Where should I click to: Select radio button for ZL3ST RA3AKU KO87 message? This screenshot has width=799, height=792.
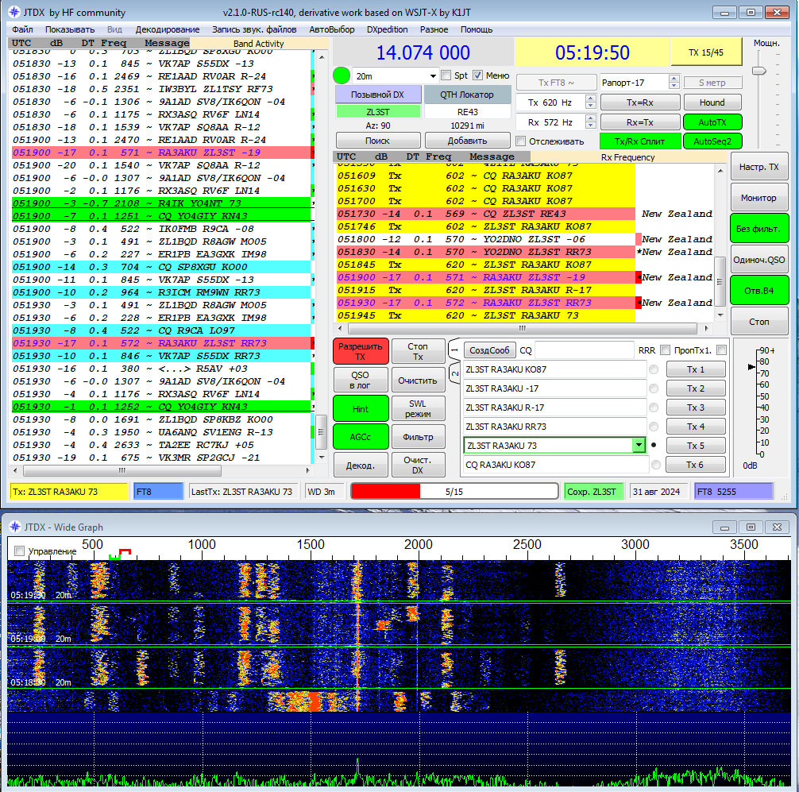tap(654, 369)
